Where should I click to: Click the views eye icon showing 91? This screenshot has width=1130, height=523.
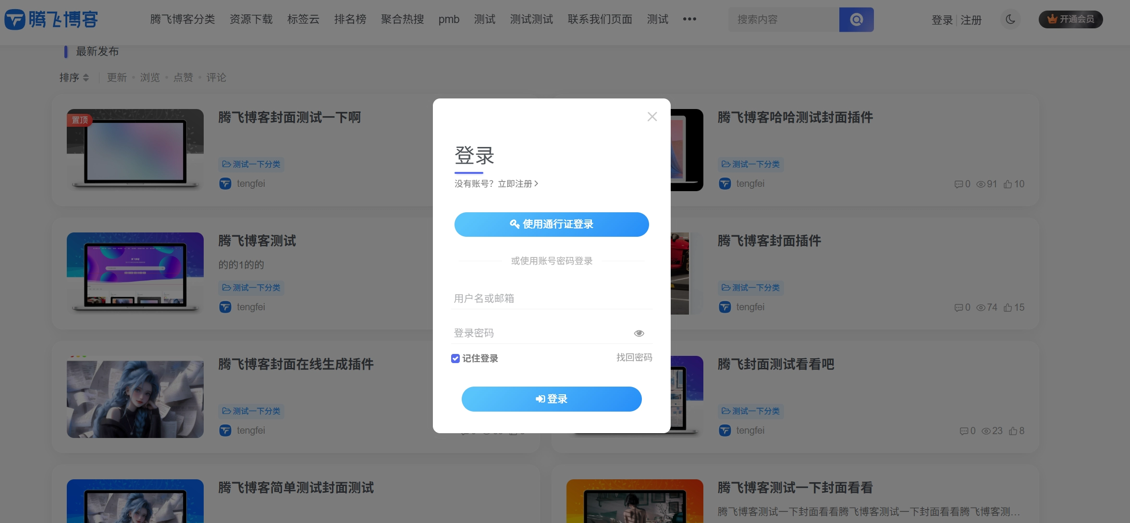coord(981,184)
